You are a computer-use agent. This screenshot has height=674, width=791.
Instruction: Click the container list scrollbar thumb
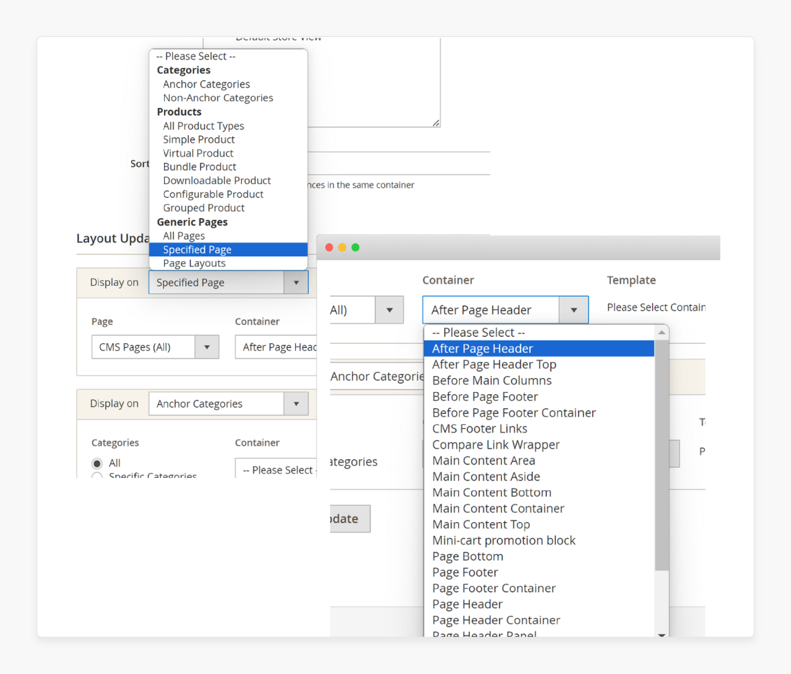click(x=662, y=455)
